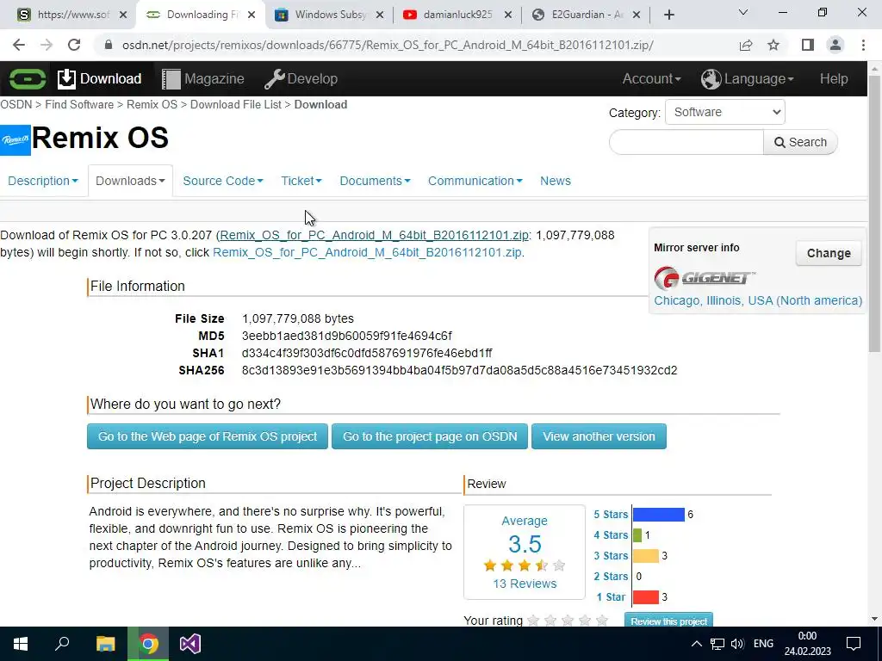Image resolution: width=882 pixels, height=661 pixels.
Task: Bookmark this page with the star icon
Action: pyautogui.click(x=773, y=45)
